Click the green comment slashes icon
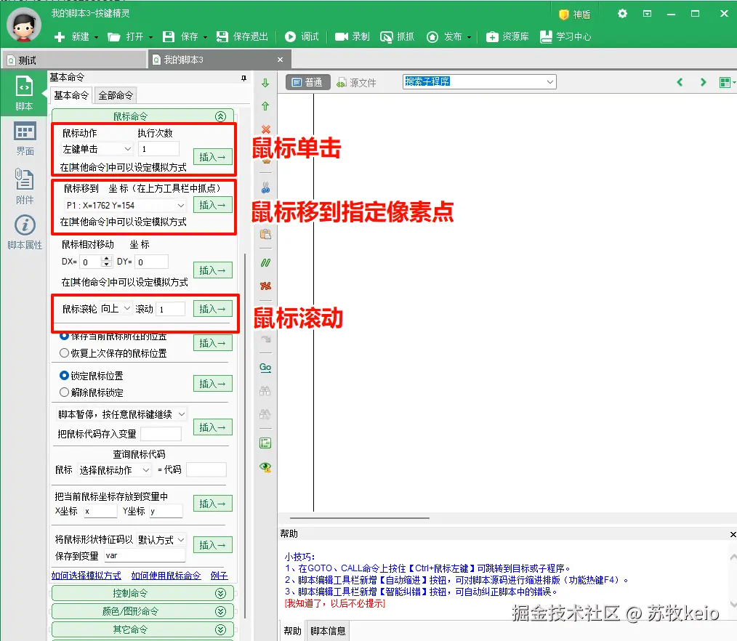 (x=265, y=262)
